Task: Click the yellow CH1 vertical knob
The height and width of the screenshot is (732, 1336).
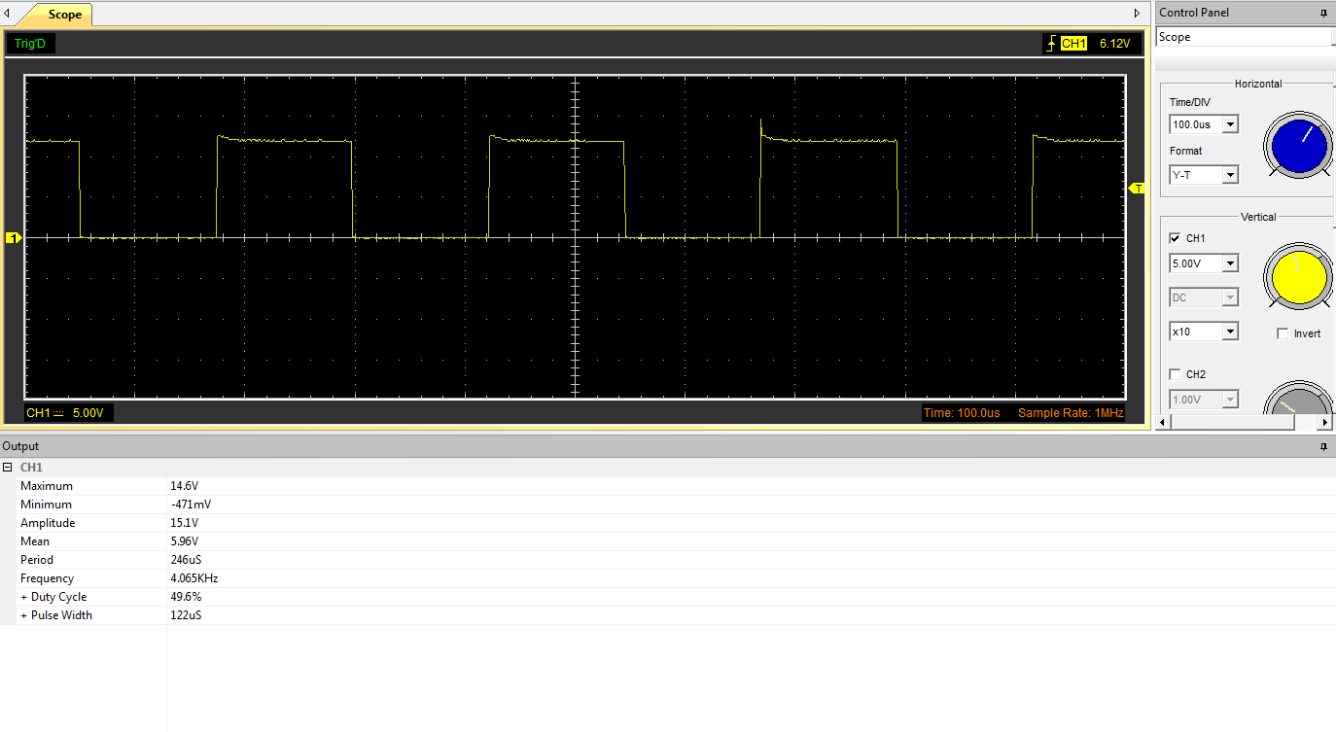Action: (1297, 277)
